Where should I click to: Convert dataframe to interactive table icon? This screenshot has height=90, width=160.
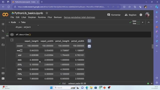(x=89, y=41)
